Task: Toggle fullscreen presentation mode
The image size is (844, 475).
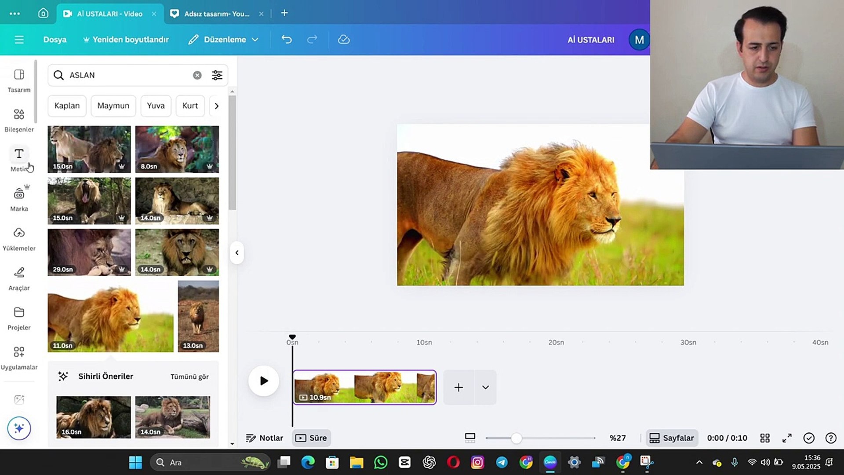Action: [787, 438]
